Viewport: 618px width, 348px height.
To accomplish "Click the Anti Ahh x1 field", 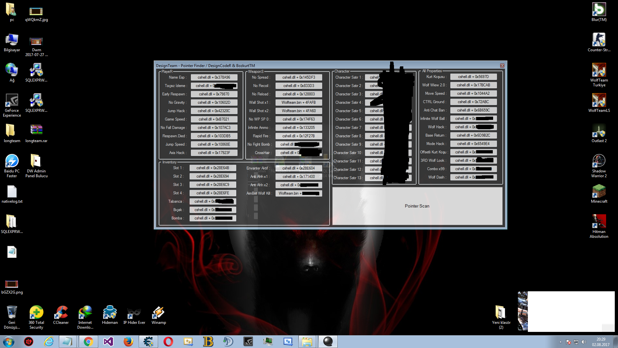I will click(x=299, y=177).
